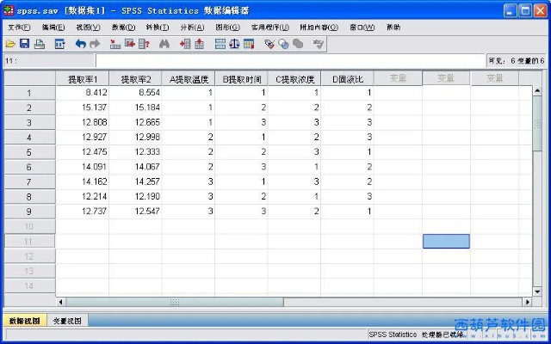Click the Find binoculars icon
This screenshot has width=551, height=344.
tap(166, 43)
